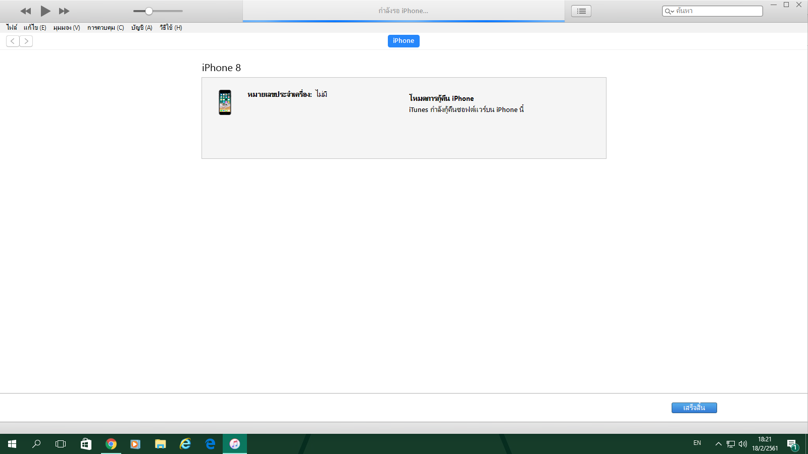Screen dimensions: 808x454
Task: Click the iTunes restoring software status text
Action: pyautogui.click(x=467, y=109)
